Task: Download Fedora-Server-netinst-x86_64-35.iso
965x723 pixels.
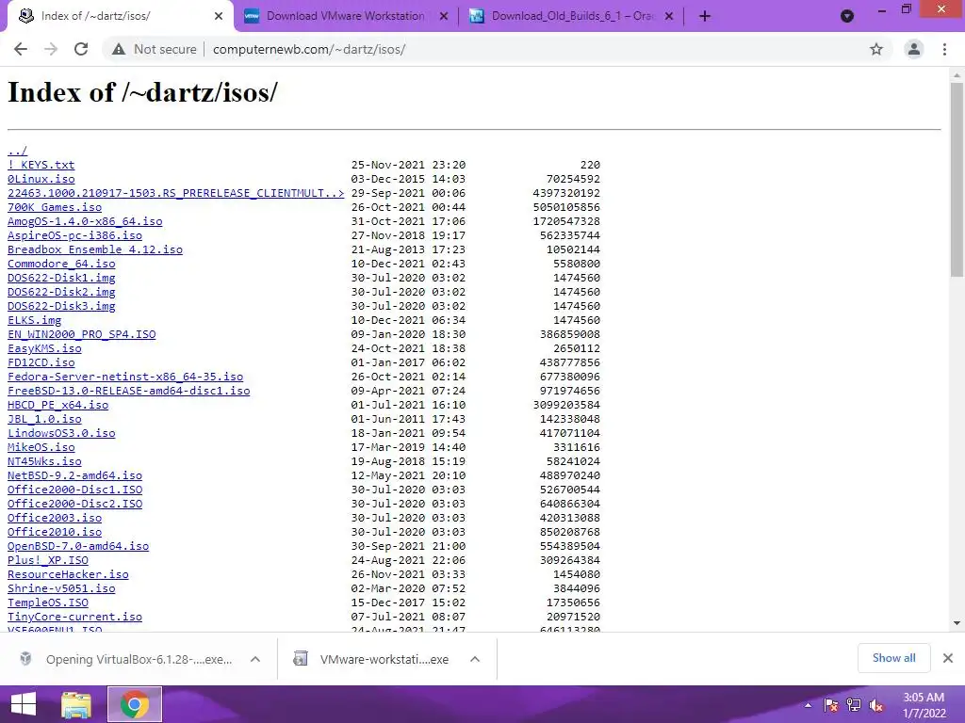Action: pos(125,377)
